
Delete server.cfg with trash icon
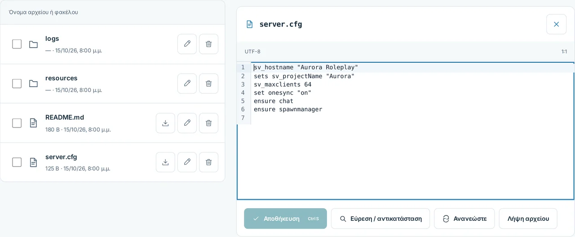[x=208, y=162]
